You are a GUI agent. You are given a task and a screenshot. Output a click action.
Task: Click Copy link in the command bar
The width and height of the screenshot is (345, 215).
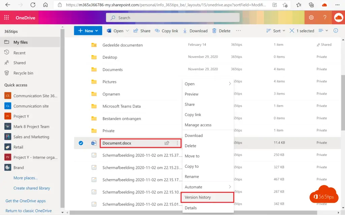(x=166, y=31)
